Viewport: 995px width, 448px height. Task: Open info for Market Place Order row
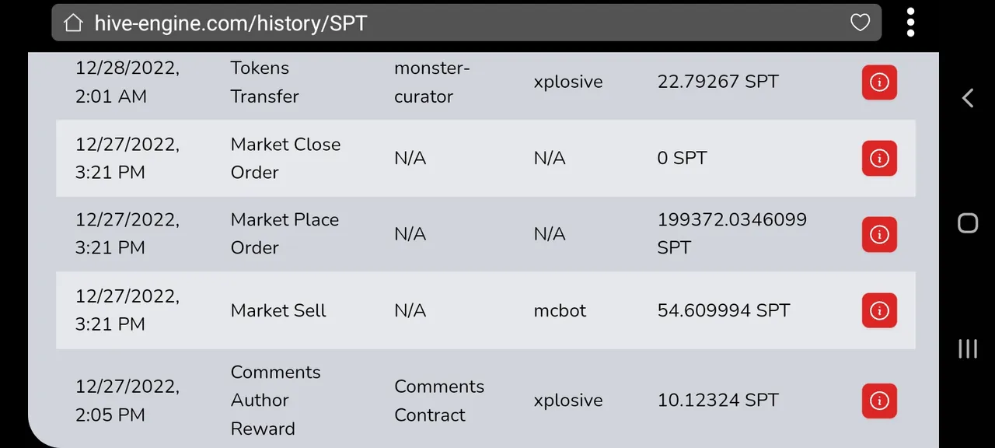click(x=879, y=234)
